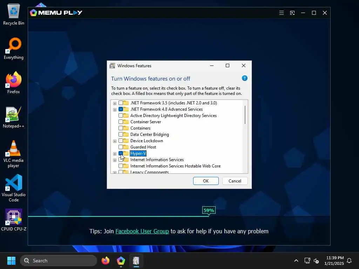Open network status tray icon
The image size is (359, 269).
point(307,261)
